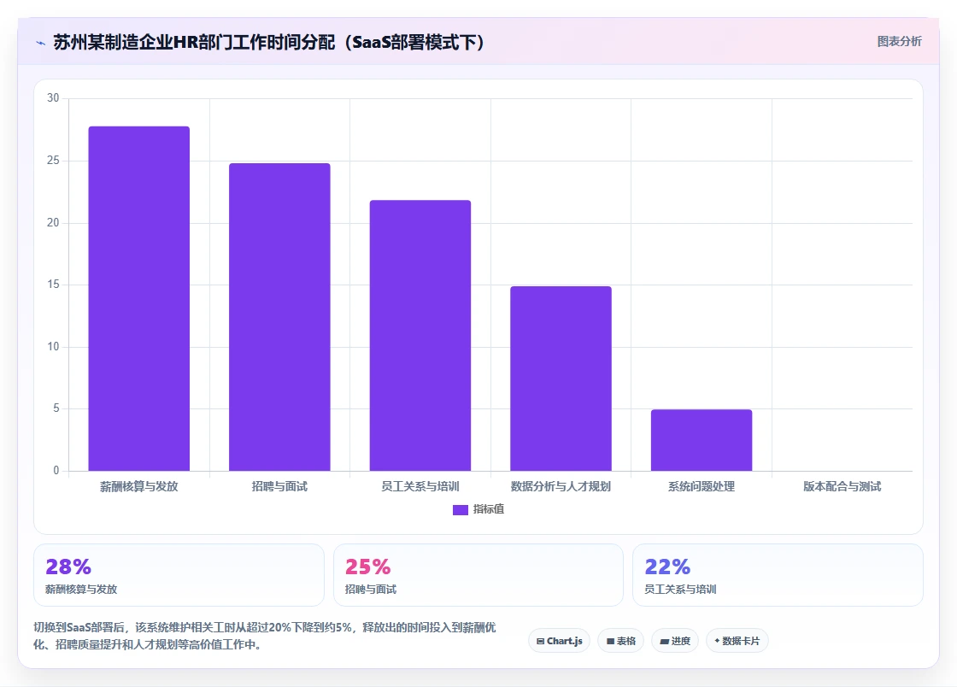Click the y-axis value 15
Image resolution: width=957 pixels, height=687 pixels.
53,285
